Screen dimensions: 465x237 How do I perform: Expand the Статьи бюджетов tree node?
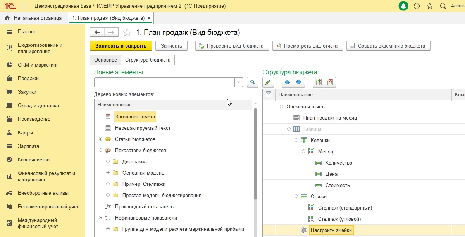point(100,139)
